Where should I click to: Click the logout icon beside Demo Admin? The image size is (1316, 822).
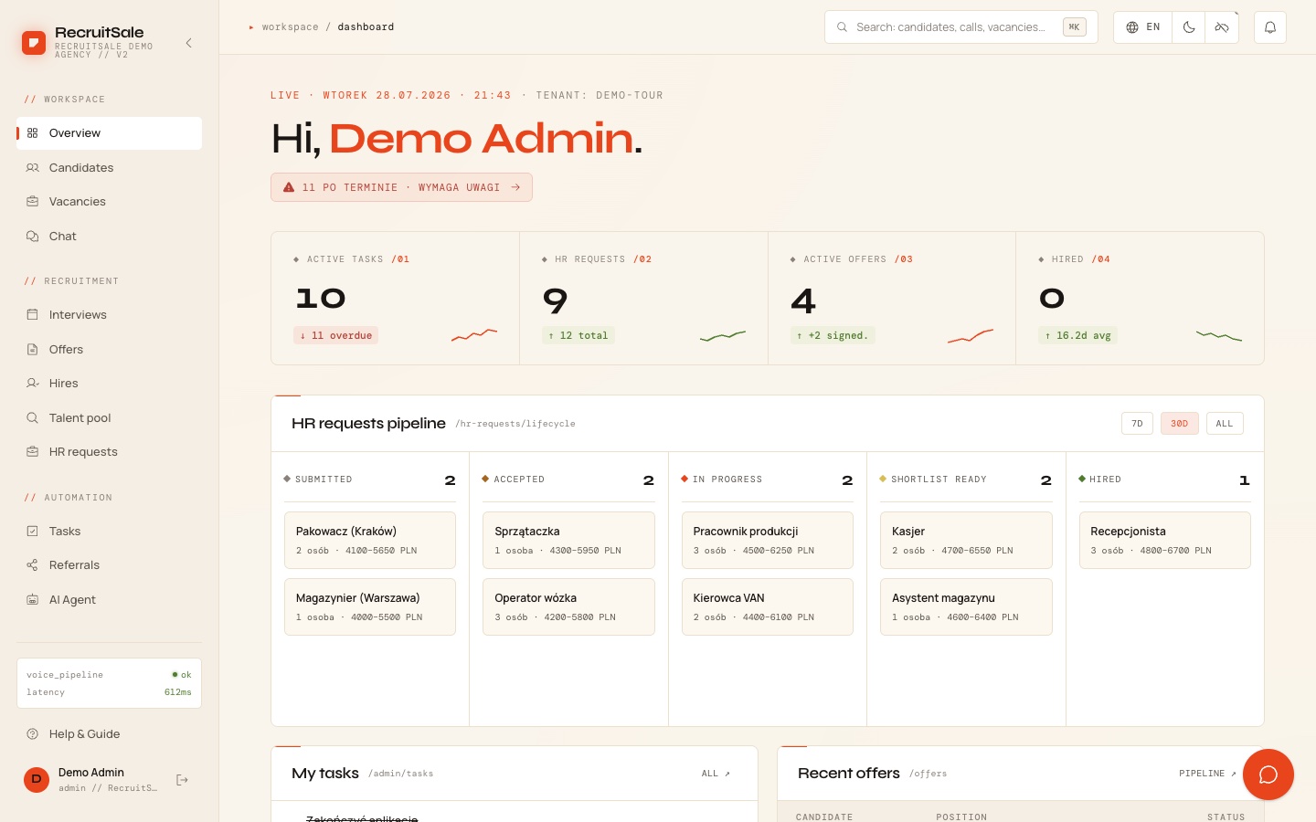(182, 780)
